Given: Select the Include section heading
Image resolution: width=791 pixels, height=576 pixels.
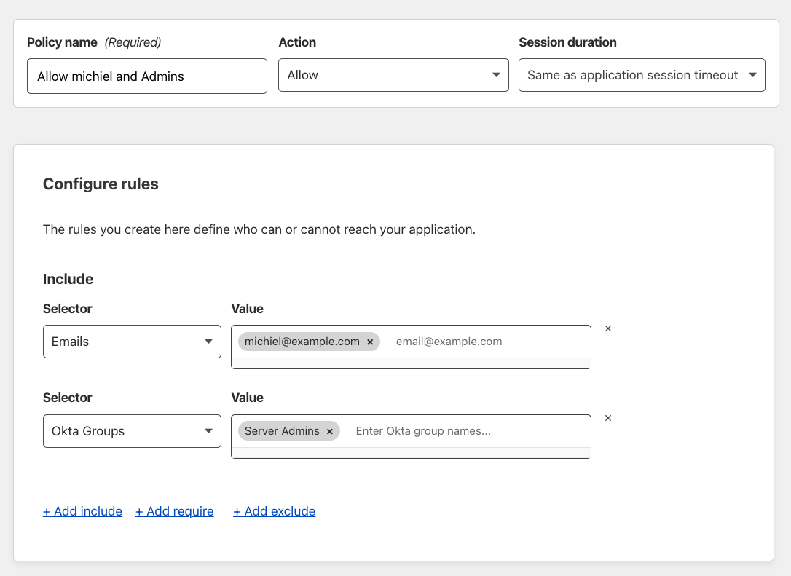Looking at the screenshot, I should (x=68, y=279).
